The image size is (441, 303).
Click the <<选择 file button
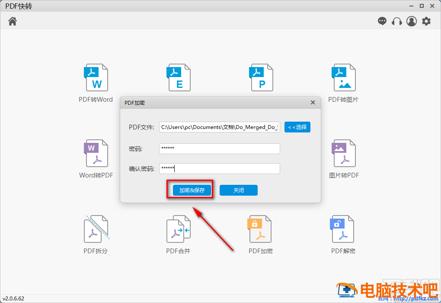(297, 127)
